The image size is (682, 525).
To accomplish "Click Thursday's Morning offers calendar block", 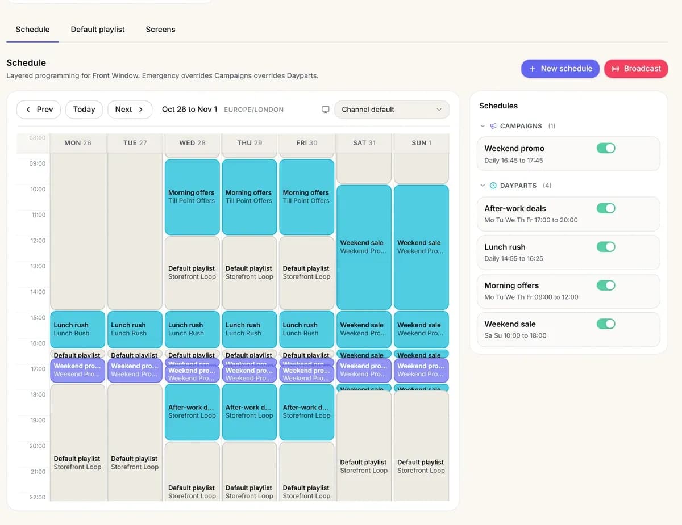I will point(249,197).
